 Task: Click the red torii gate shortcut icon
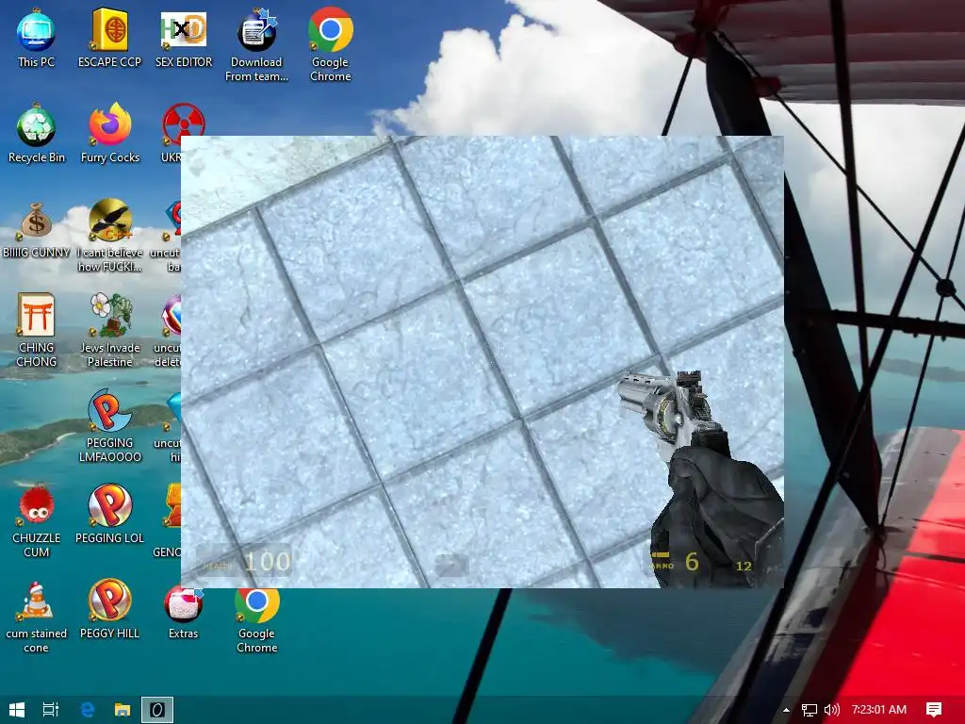coord(36,315)
